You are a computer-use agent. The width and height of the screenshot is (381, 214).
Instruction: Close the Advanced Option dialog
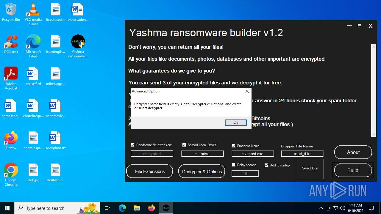coord(247,91)
